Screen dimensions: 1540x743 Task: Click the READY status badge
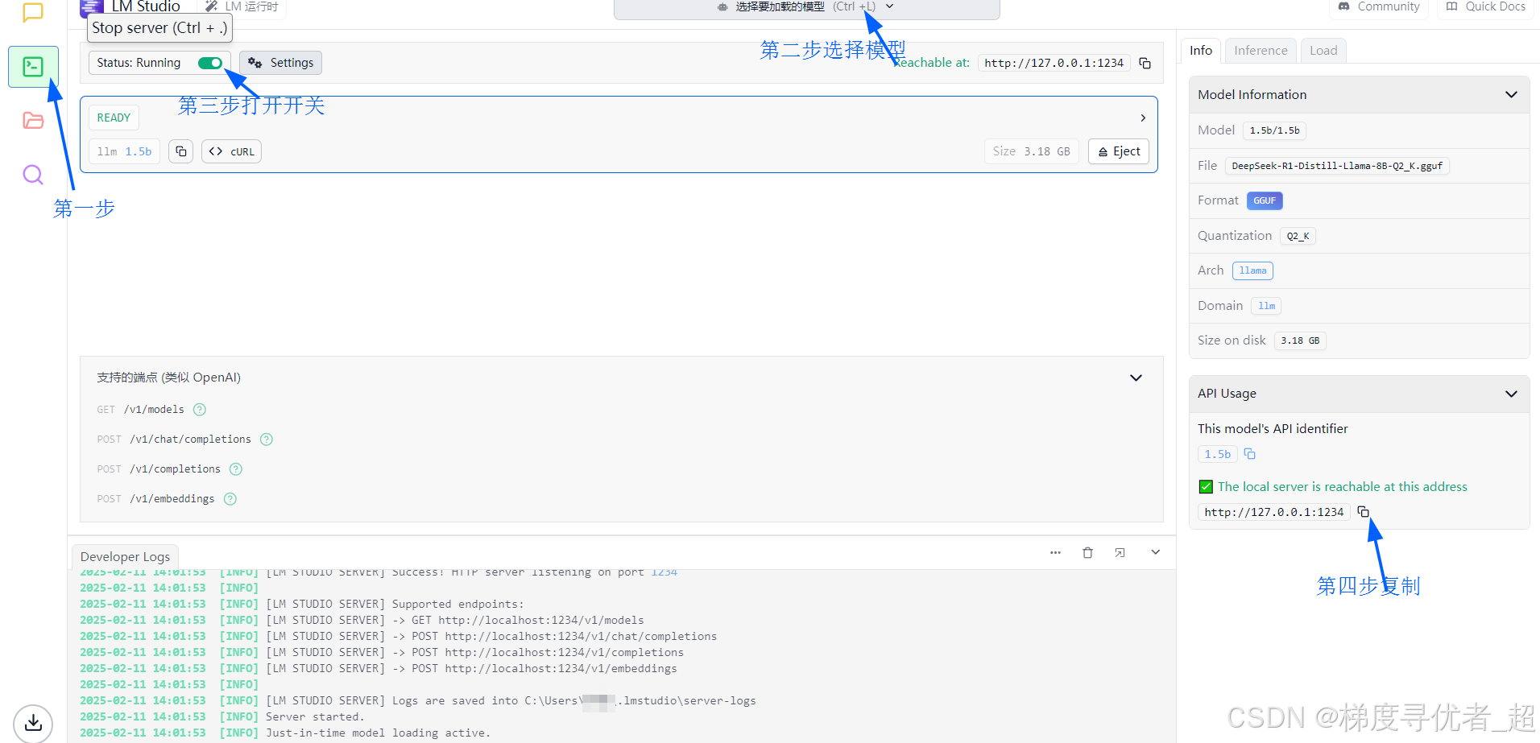tap(114, 118)
